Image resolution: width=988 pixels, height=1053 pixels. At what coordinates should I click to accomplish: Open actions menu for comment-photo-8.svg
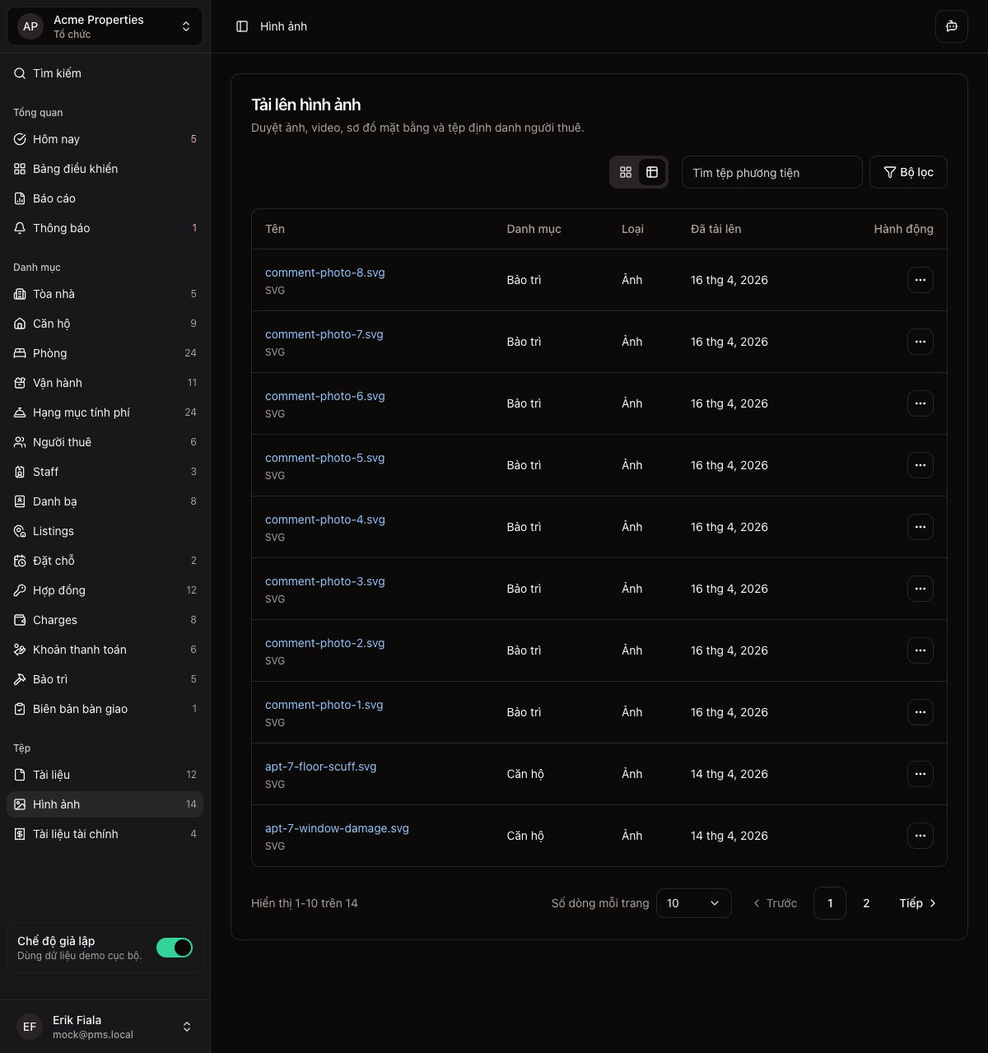coord(920,280)
